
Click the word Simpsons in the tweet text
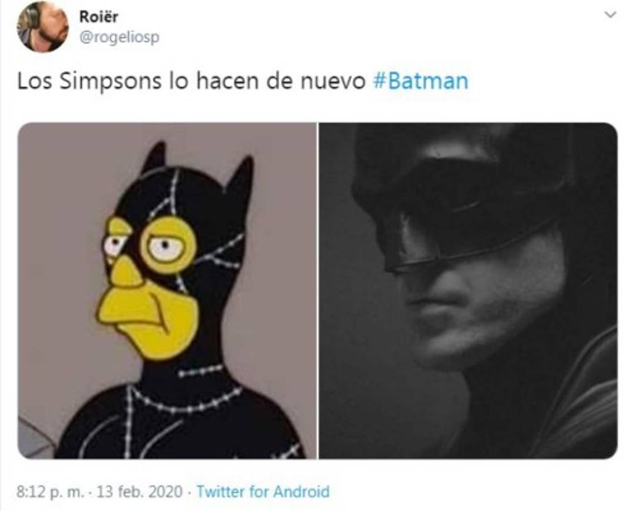tap(110, 81)
